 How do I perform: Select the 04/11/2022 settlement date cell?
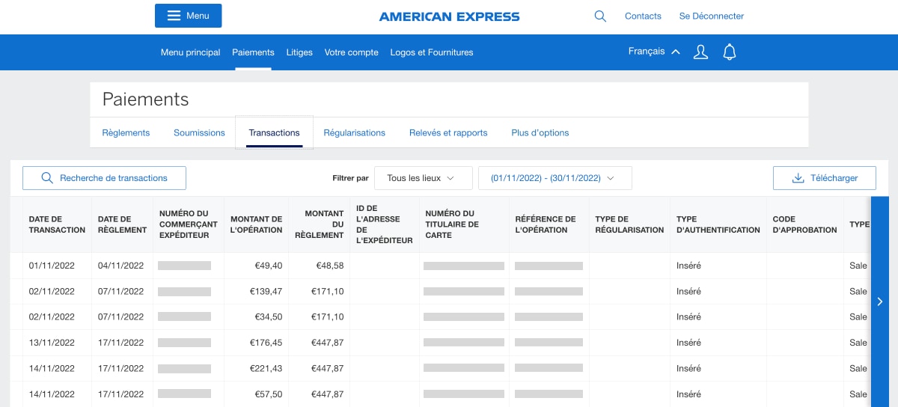pyautogui.click(x=120, y=266)
